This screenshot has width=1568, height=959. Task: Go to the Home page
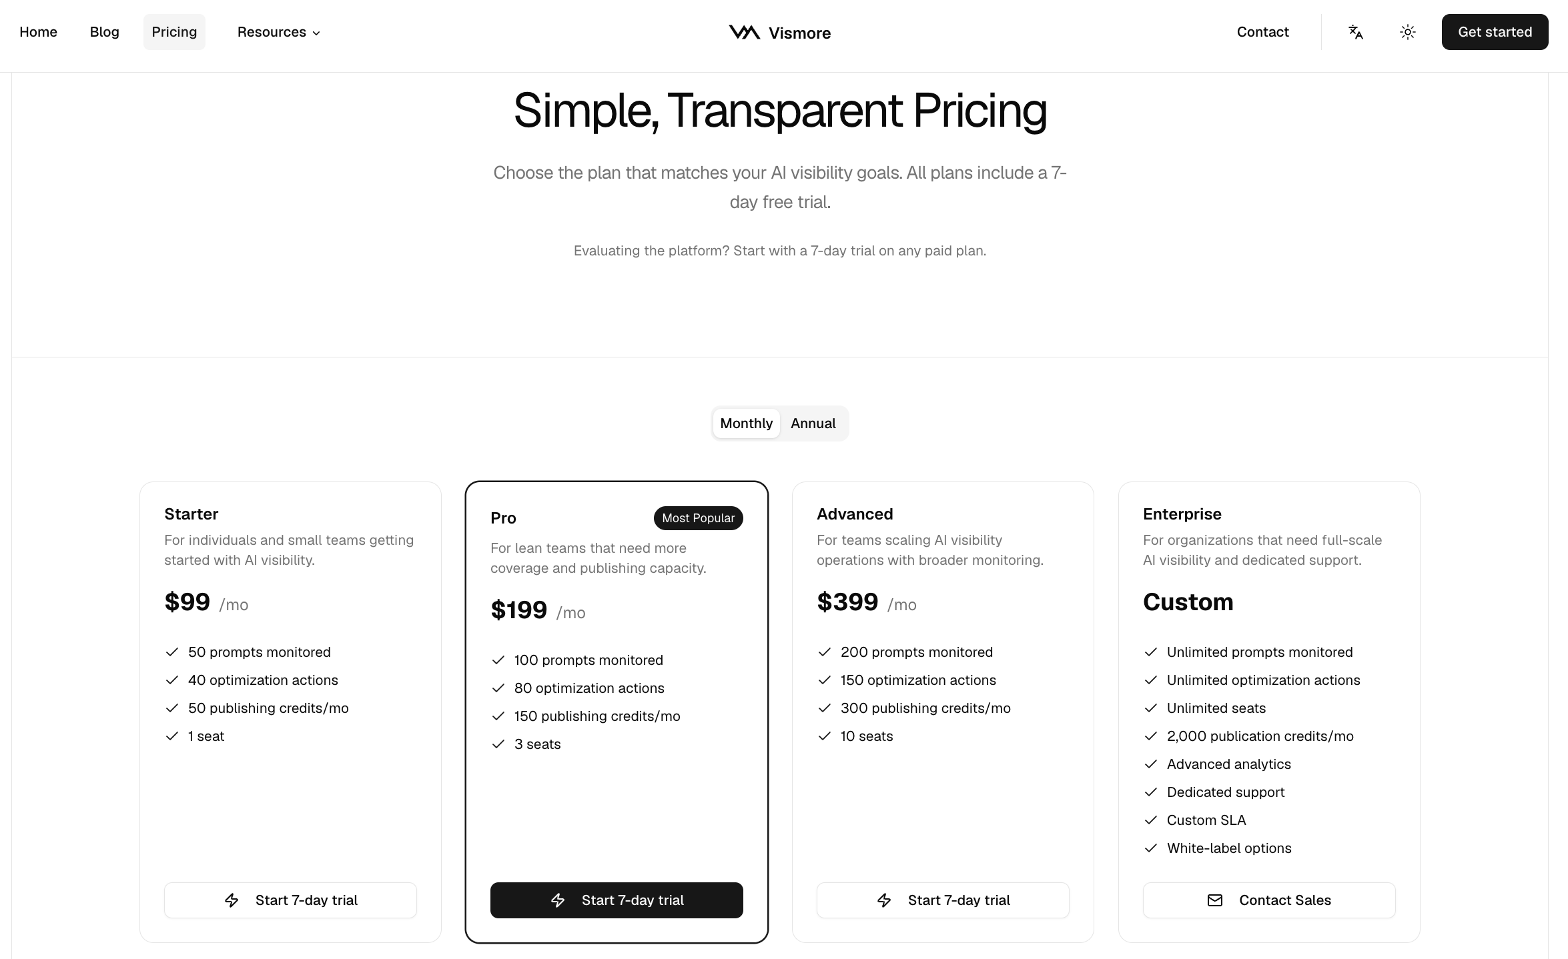click(38, 32)
